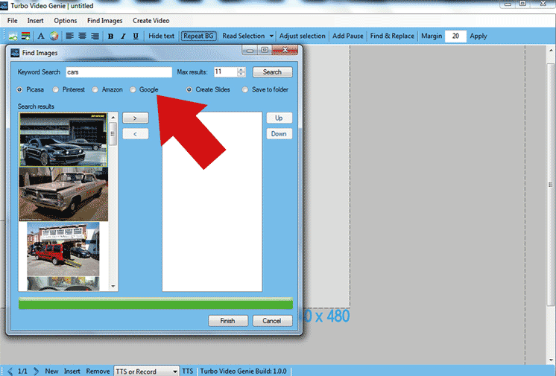Screen dimensions: 556x376
Task: Open the File menu
Action: point(13,21)
